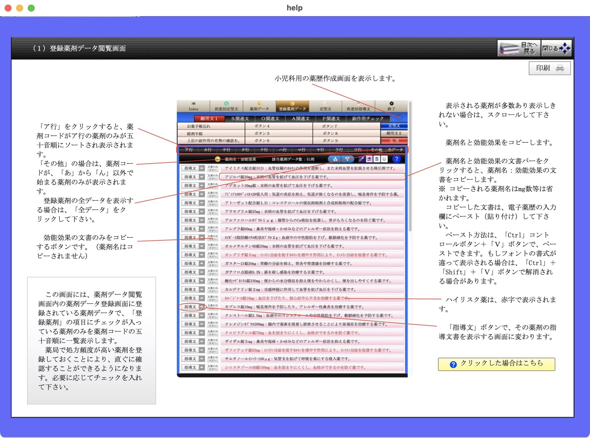Click the 疾患別定型文 menu icon
Viewport: 590px width, 438px height.
pos(227,103)
